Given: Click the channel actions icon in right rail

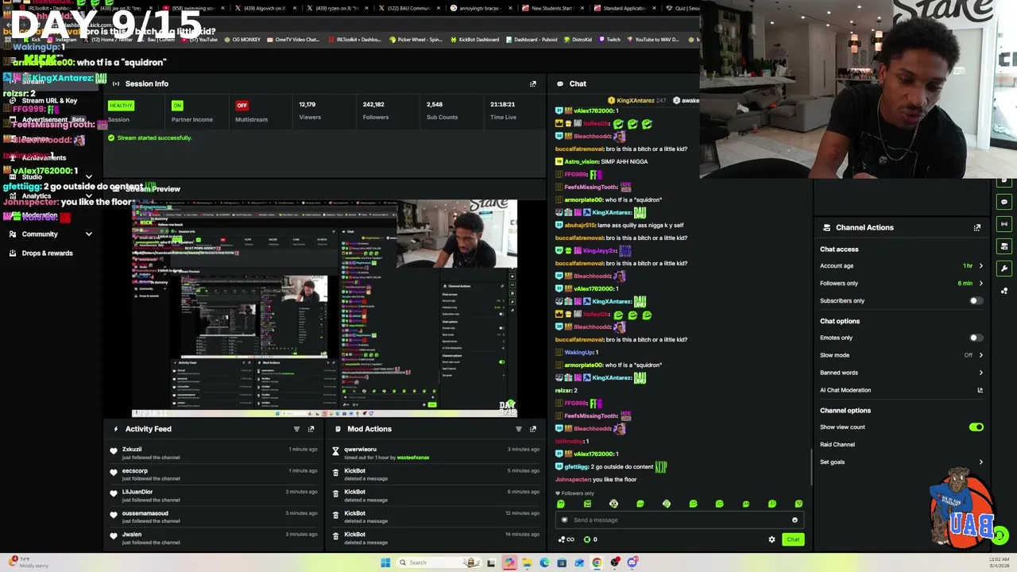Looking at the screenshot, I should [1004, 246].
